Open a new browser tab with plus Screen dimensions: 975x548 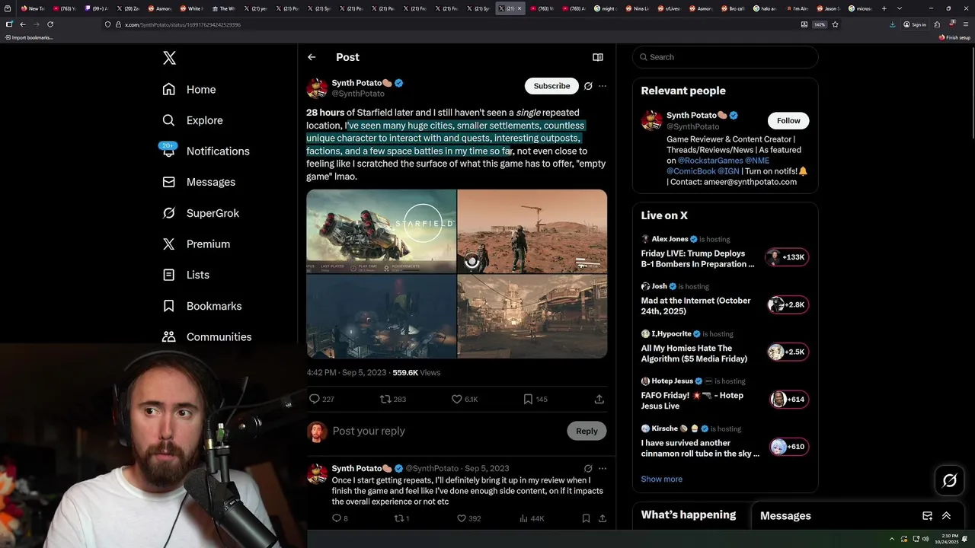[x=884, y=8]
